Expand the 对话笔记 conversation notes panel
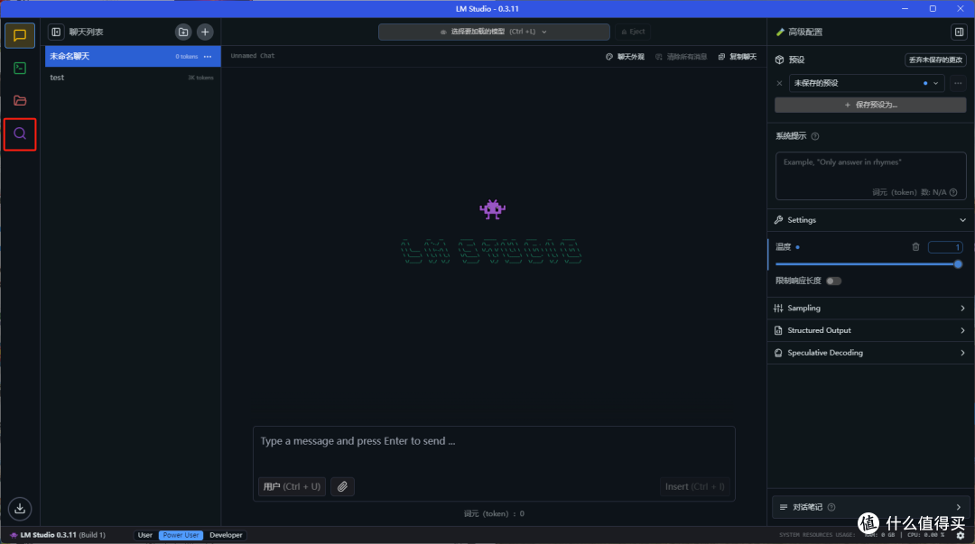975x544 pixels. [870, 507]
